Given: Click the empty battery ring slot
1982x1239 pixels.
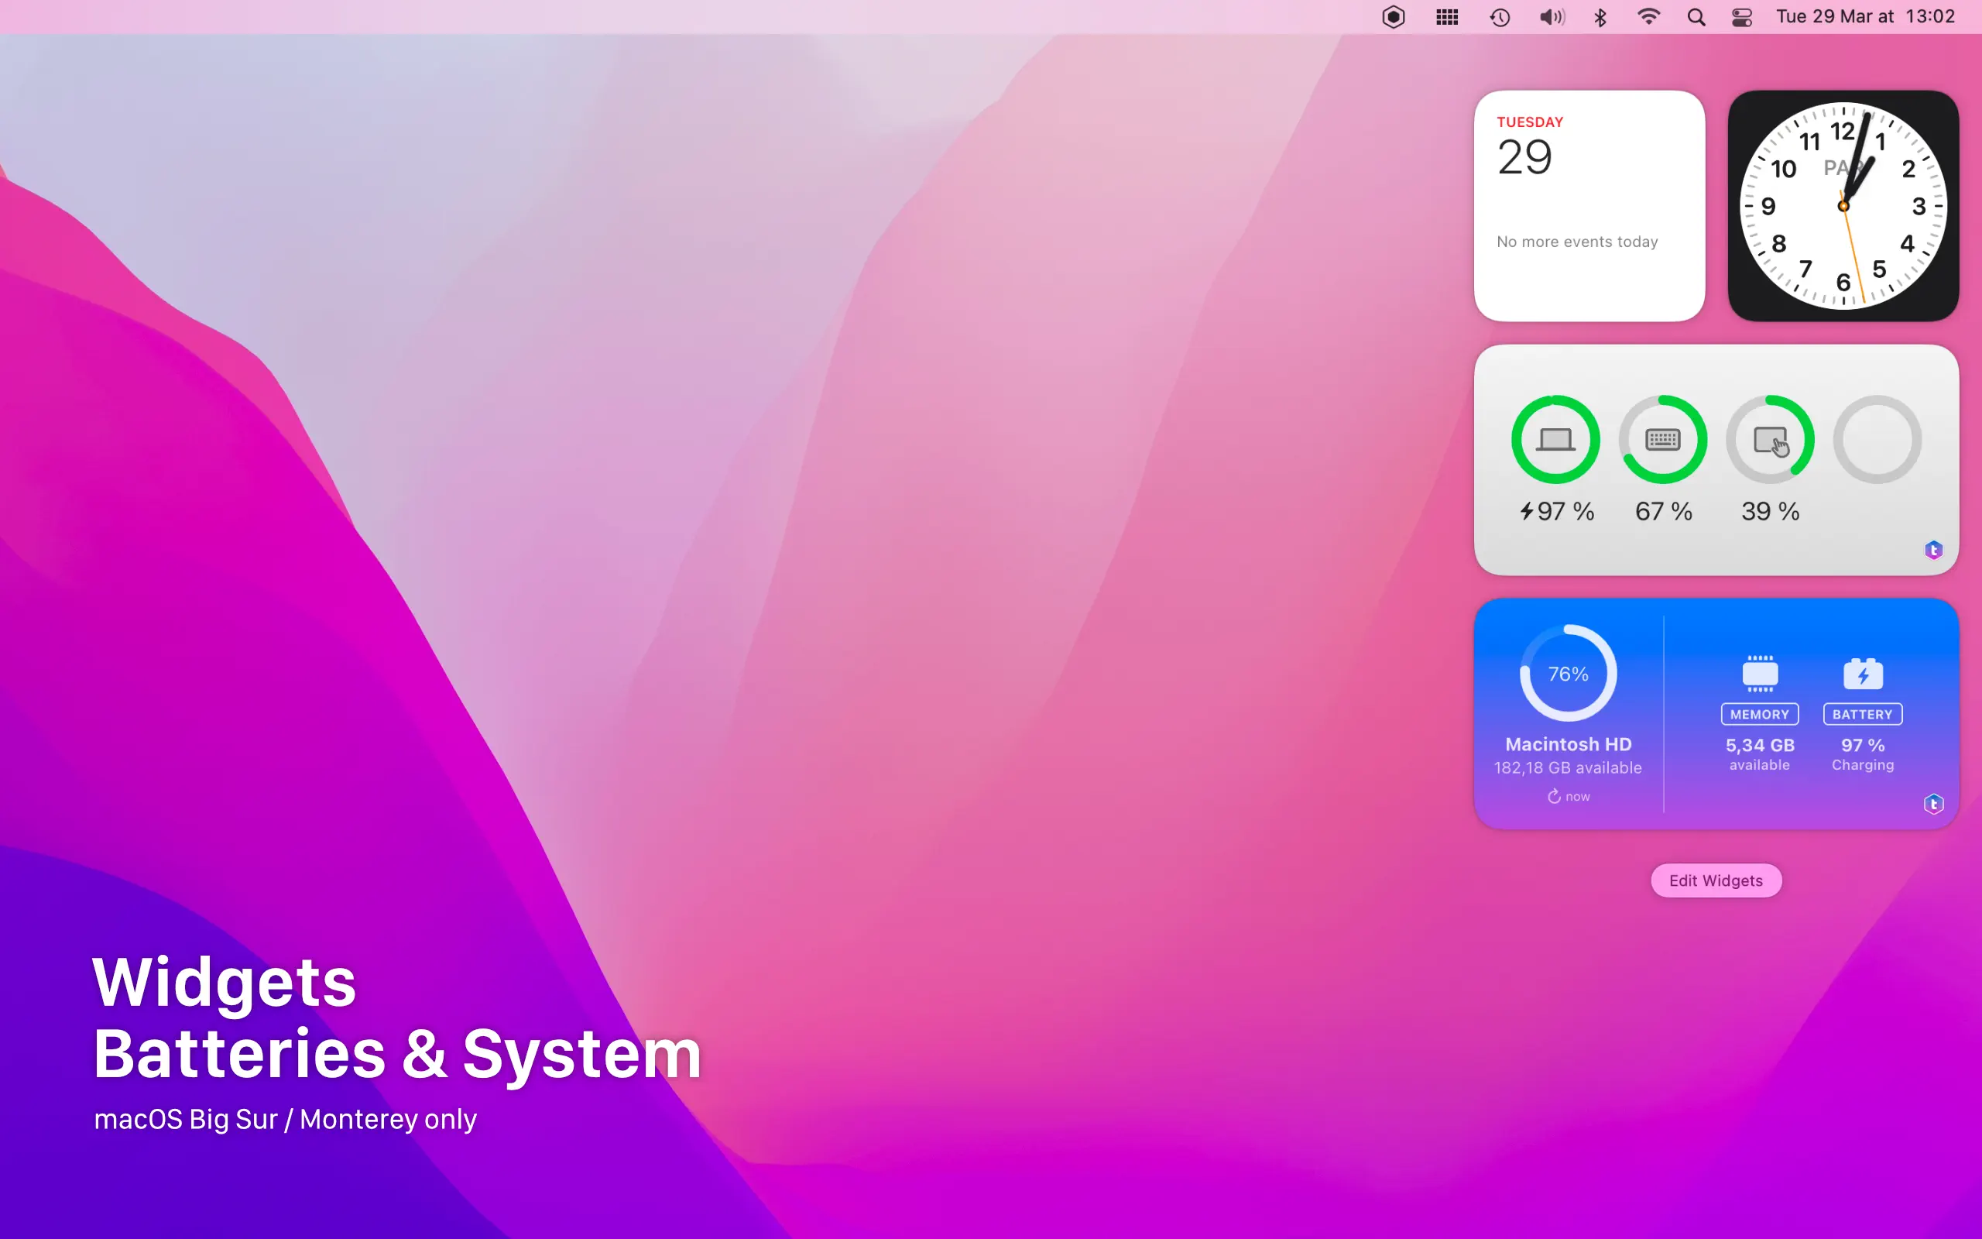Looking at the screenshot, I should 1877,440.
